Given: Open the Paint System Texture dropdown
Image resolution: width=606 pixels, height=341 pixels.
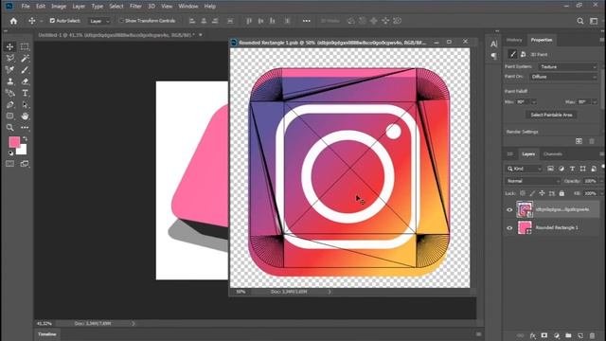Looking at the screenshot, I should point(568,67).
